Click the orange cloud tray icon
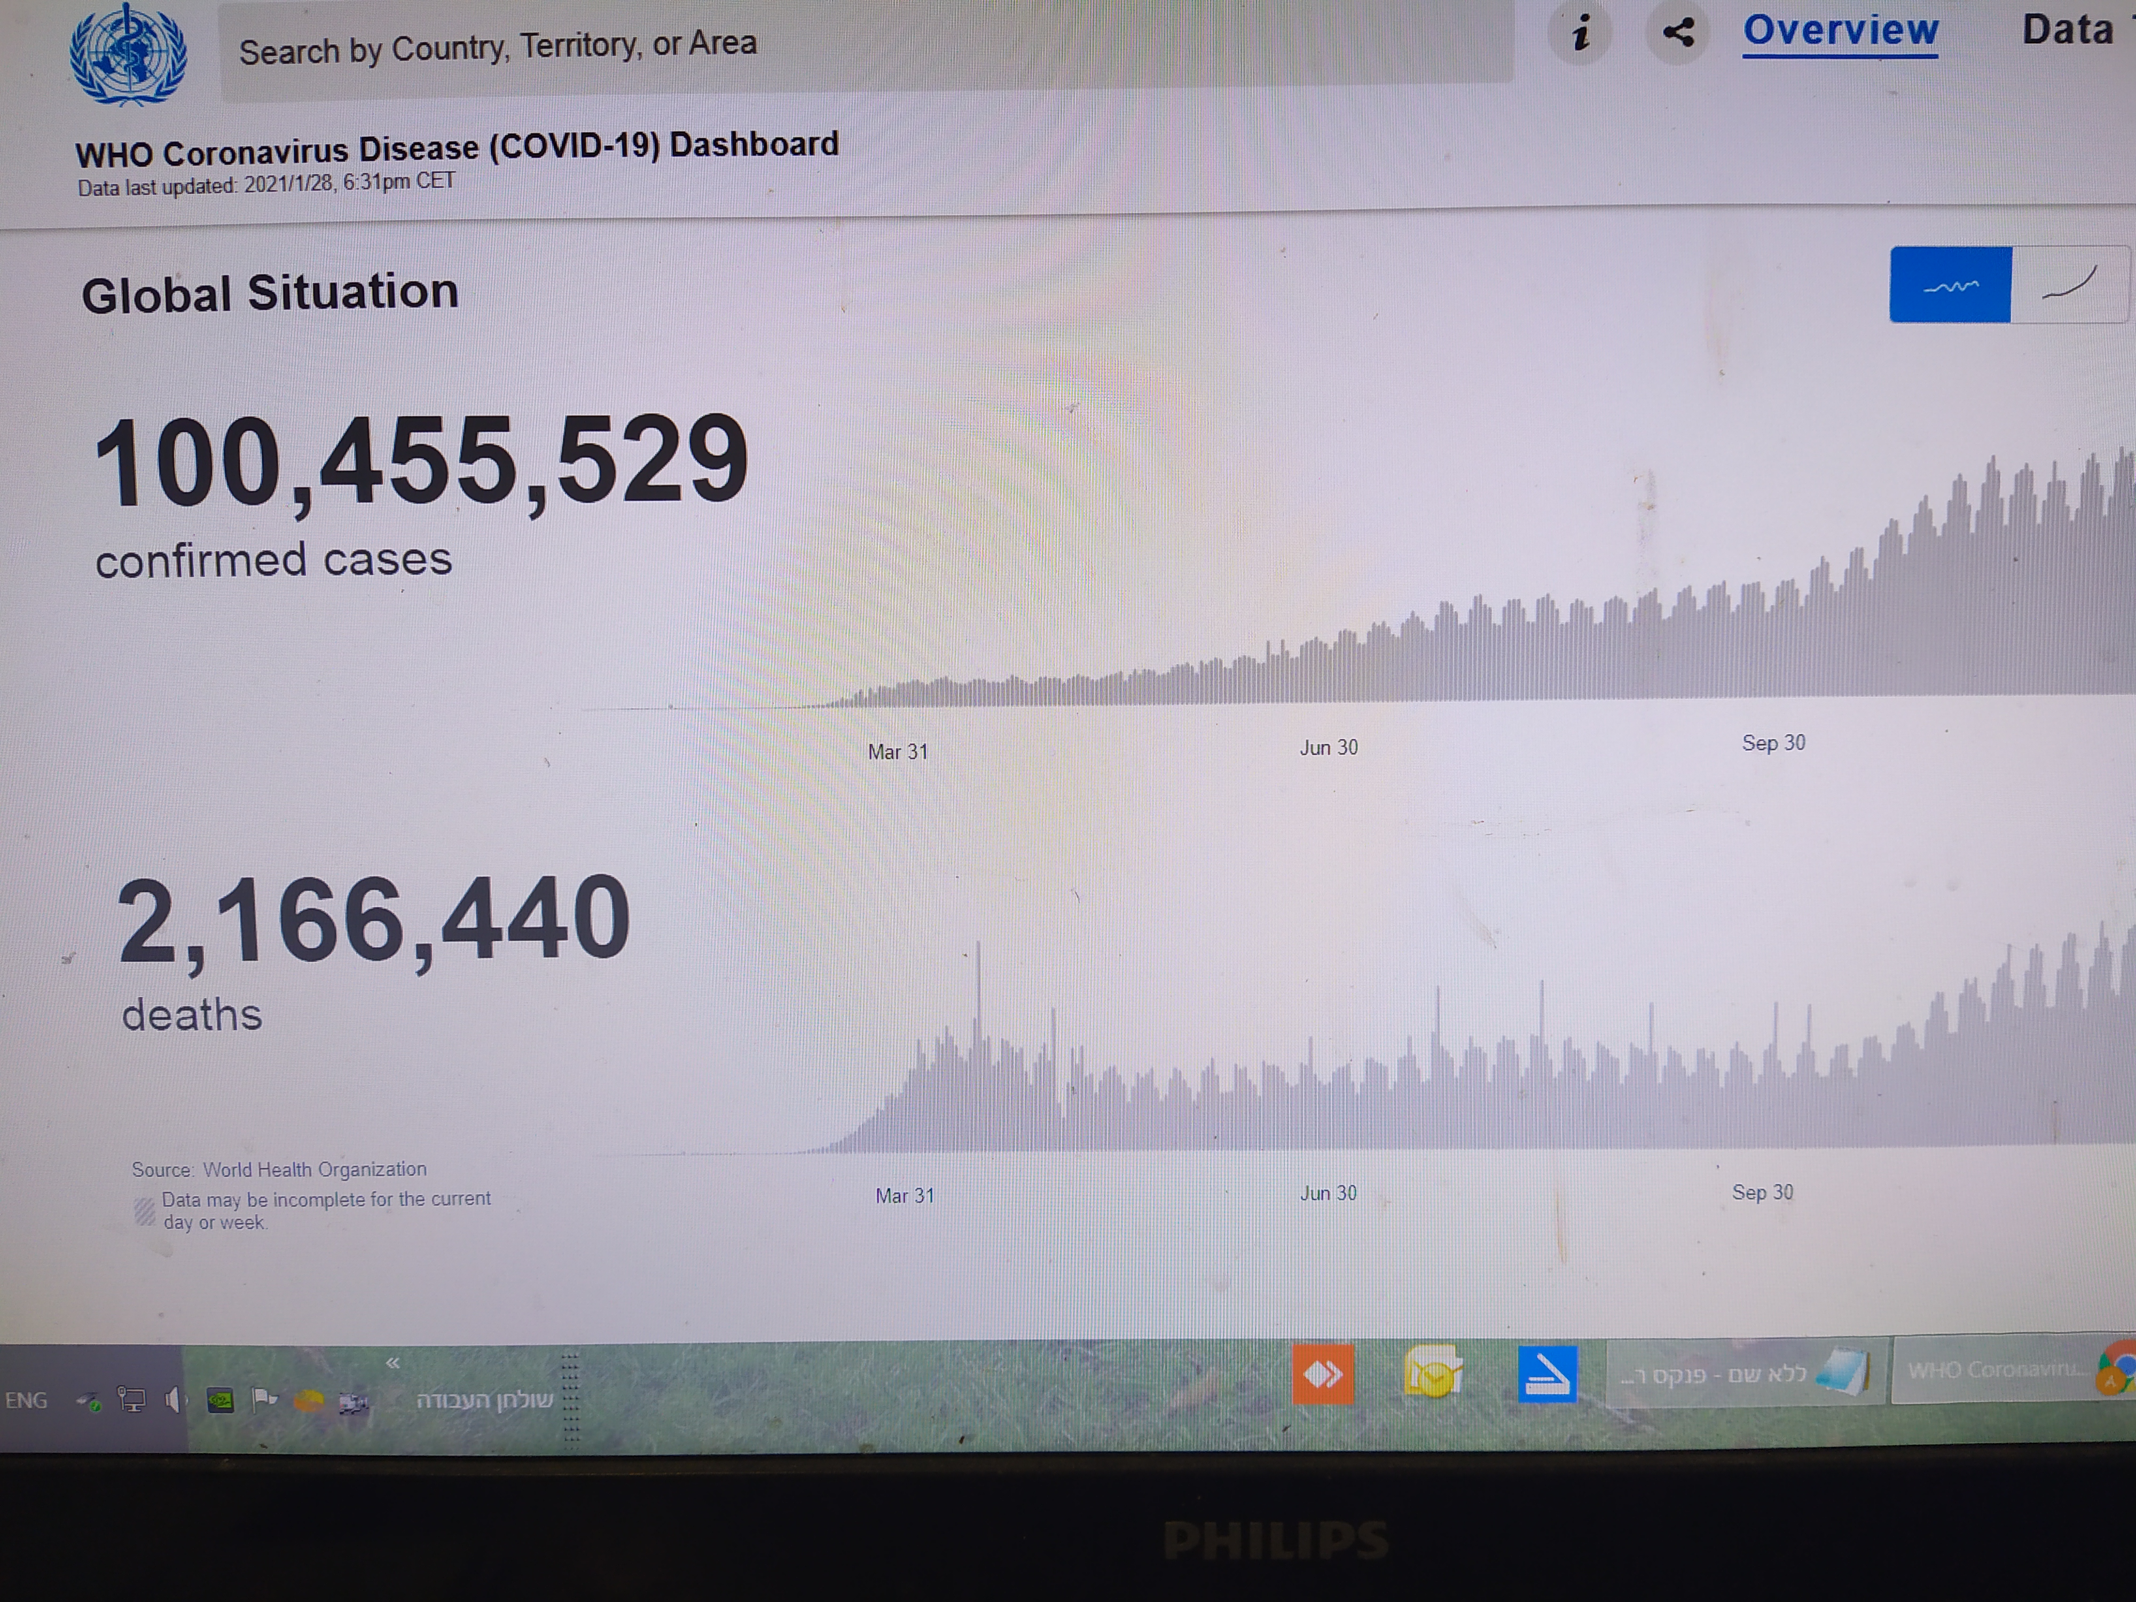 pyautogui.click(x=309, y=1401)
